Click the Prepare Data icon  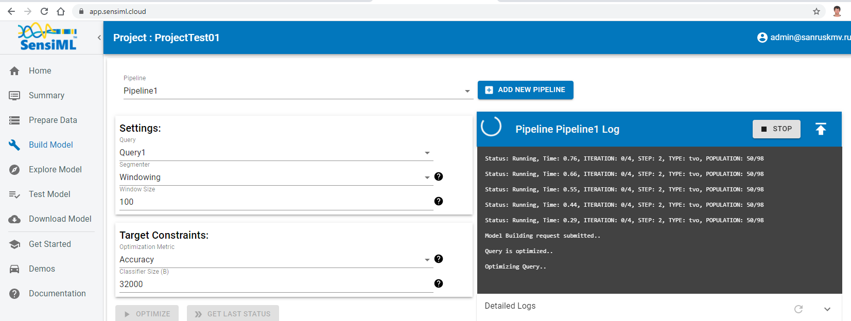[14, 120]
